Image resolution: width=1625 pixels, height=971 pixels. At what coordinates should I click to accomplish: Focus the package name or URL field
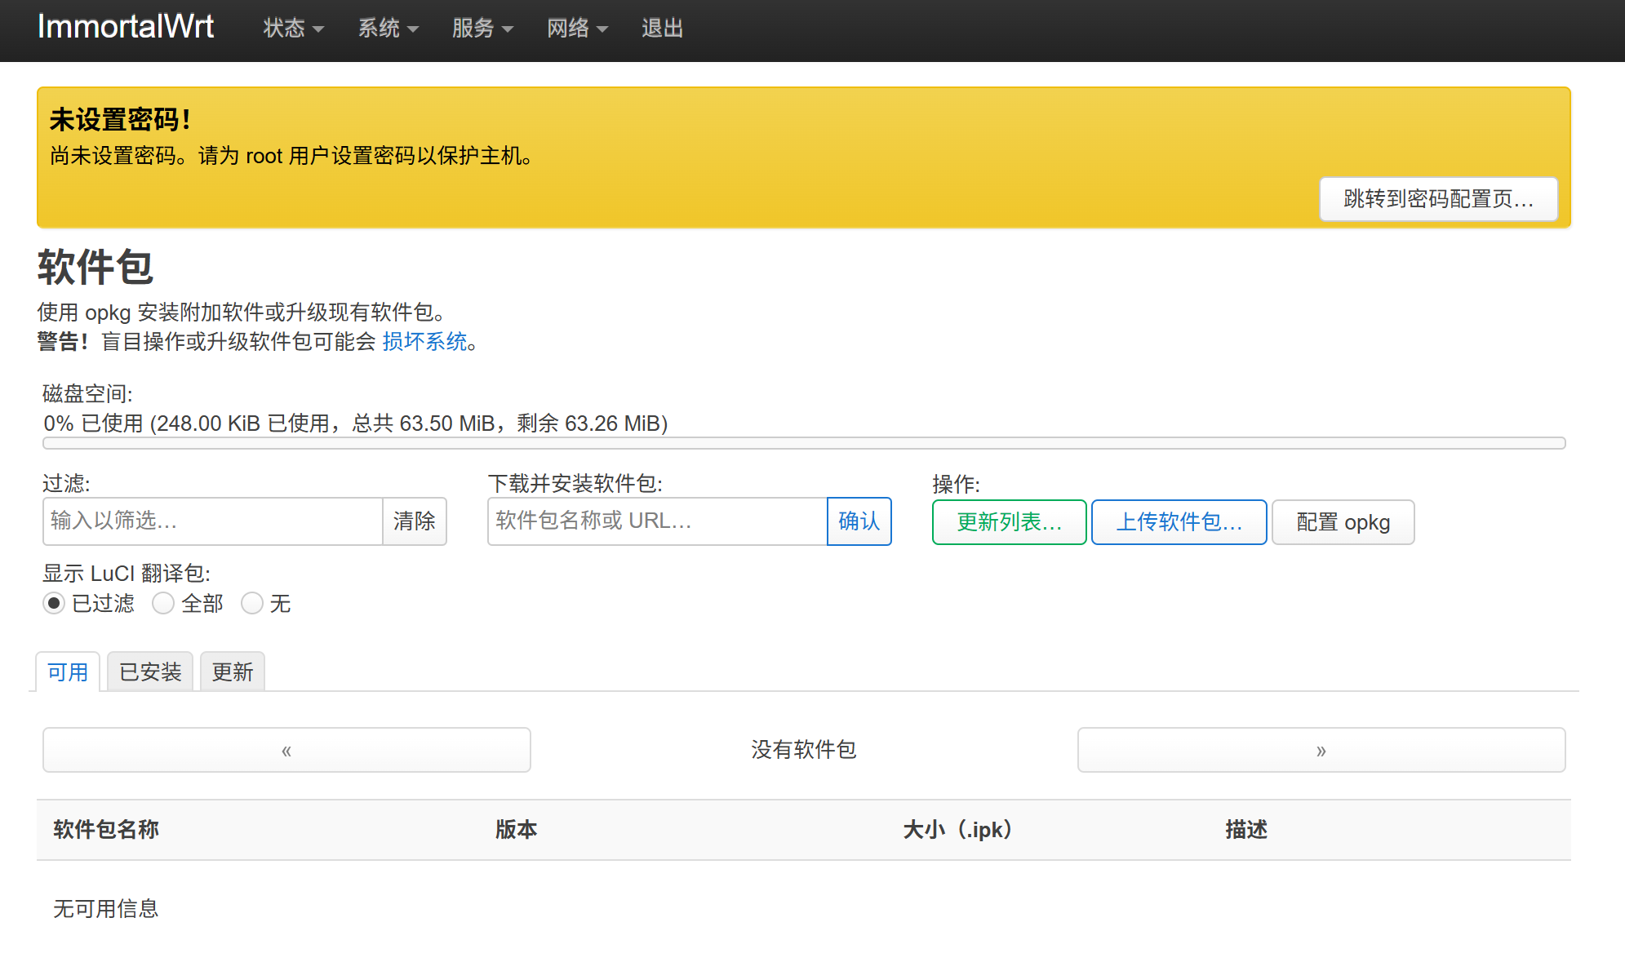[x=657, y=521]
